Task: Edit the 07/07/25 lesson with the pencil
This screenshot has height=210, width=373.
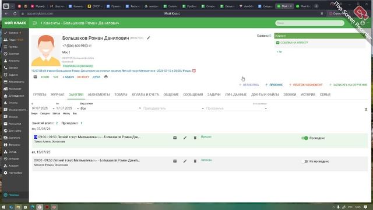Action: pyautogui.click(x=185, y=138)
